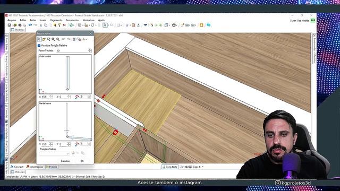This screenshot has width=340, height=191.
Task: Select the arrow pointer tool in main toolbar
Action: click(x=105, y=25)
